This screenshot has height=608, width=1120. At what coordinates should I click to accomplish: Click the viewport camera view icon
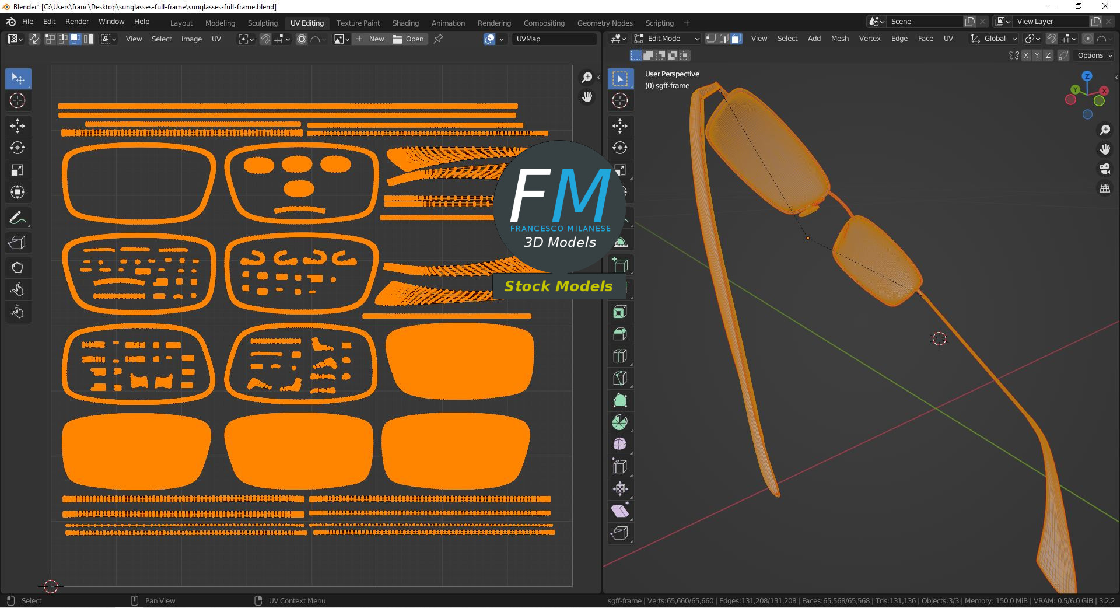(1105, 169)
